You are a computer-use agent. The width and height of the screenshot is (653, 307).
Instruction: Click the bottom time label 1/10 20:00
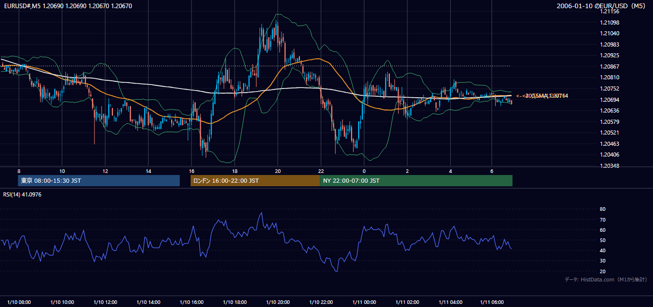tap(278, 302)
